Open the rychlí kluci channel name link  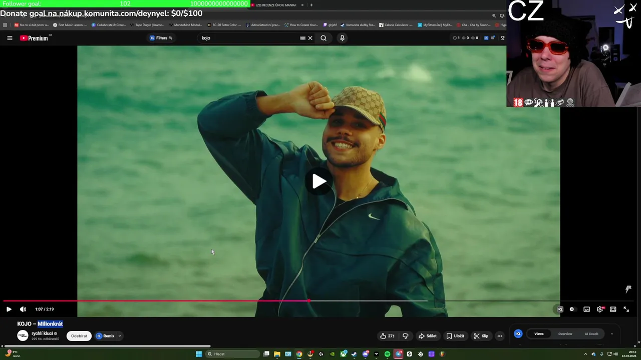(42, 333)
